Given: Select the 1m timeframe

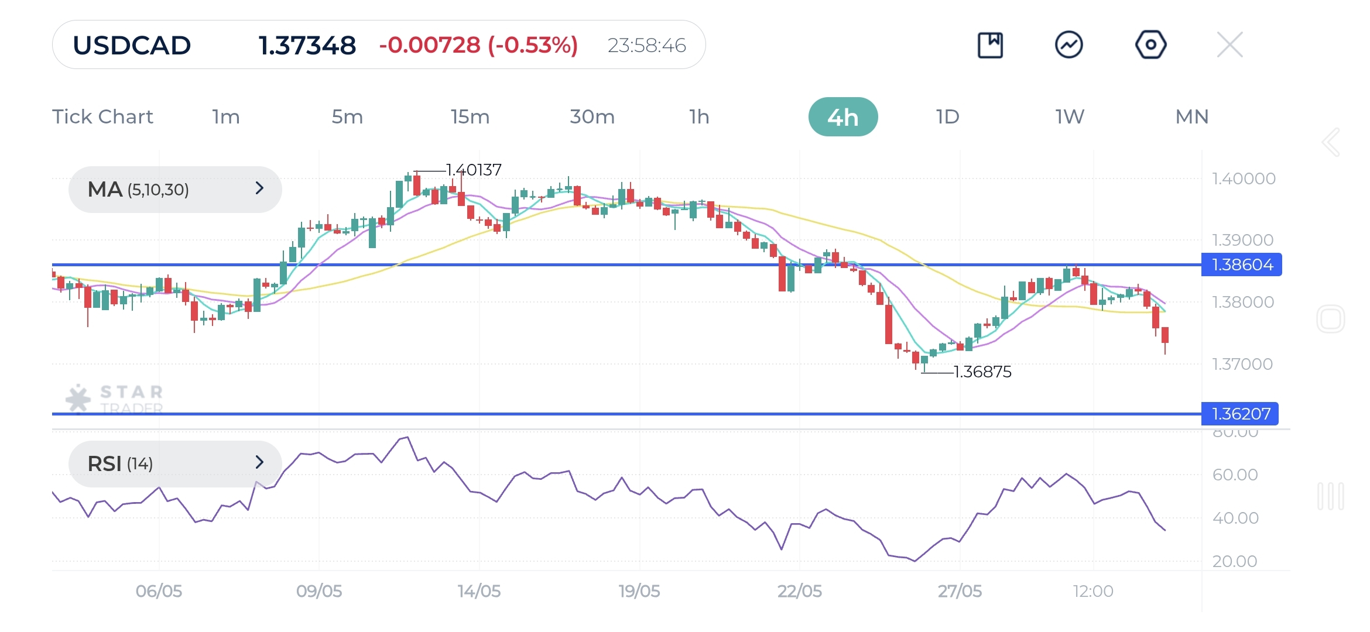Looking at the screenshot, I should (226, 117).
